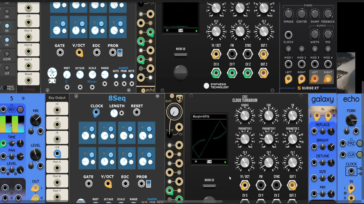Toggle the -05- button on left strip
This screenshot has height=204, width=364.
point(7,26)
